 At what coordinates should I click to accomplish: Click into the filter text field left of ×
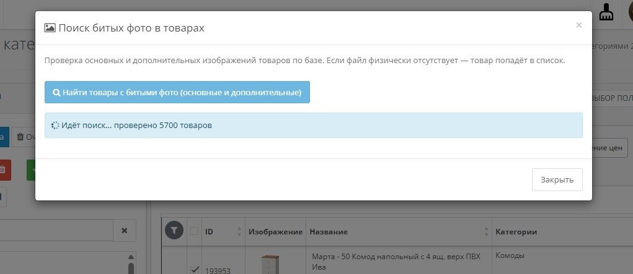(x=56, y=230)
